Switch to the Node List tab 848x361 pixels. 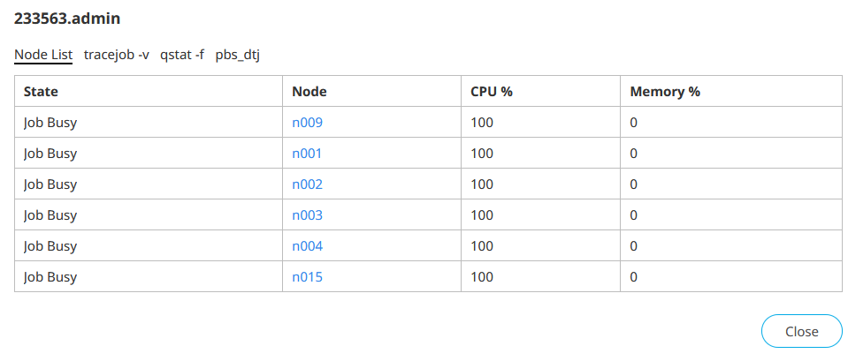[x=43, y=55]
